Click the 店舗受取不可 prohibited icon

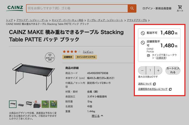click(143, 42)
